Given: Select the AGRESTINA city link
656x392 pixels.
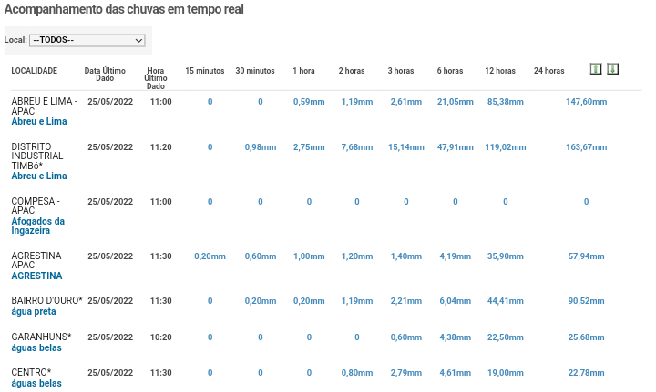Looking at the screenshot, I should (x=36, y=276).
